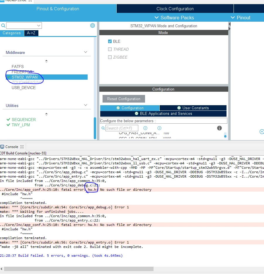Select the Categories tab

tap(12, 33)
